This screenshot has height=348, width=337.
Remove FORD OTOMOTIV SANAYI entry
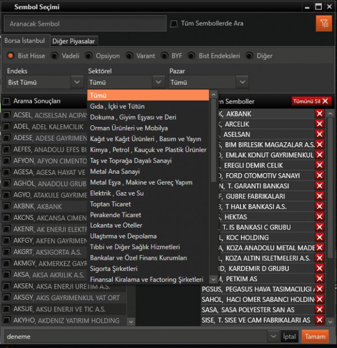tap(320, 175)
